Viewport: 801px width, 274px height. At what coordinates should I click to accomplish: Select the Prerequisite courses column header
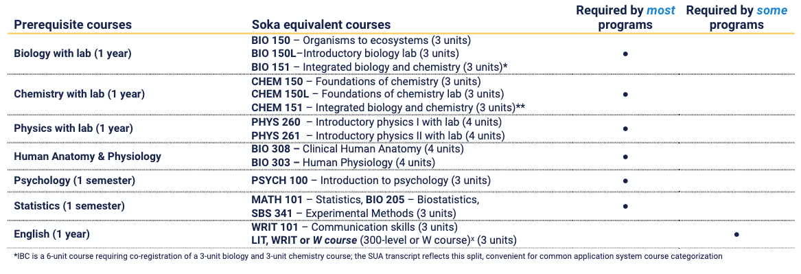pyautogui.click(x=73, y=25)
